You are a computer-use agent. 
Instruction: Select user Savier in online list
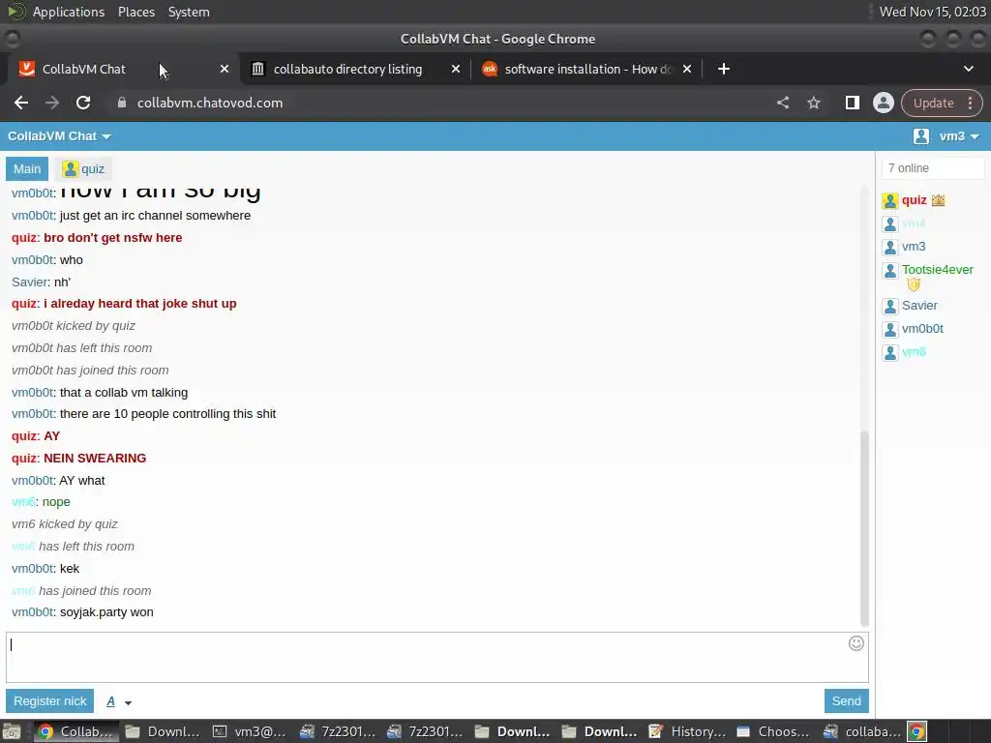919,306
